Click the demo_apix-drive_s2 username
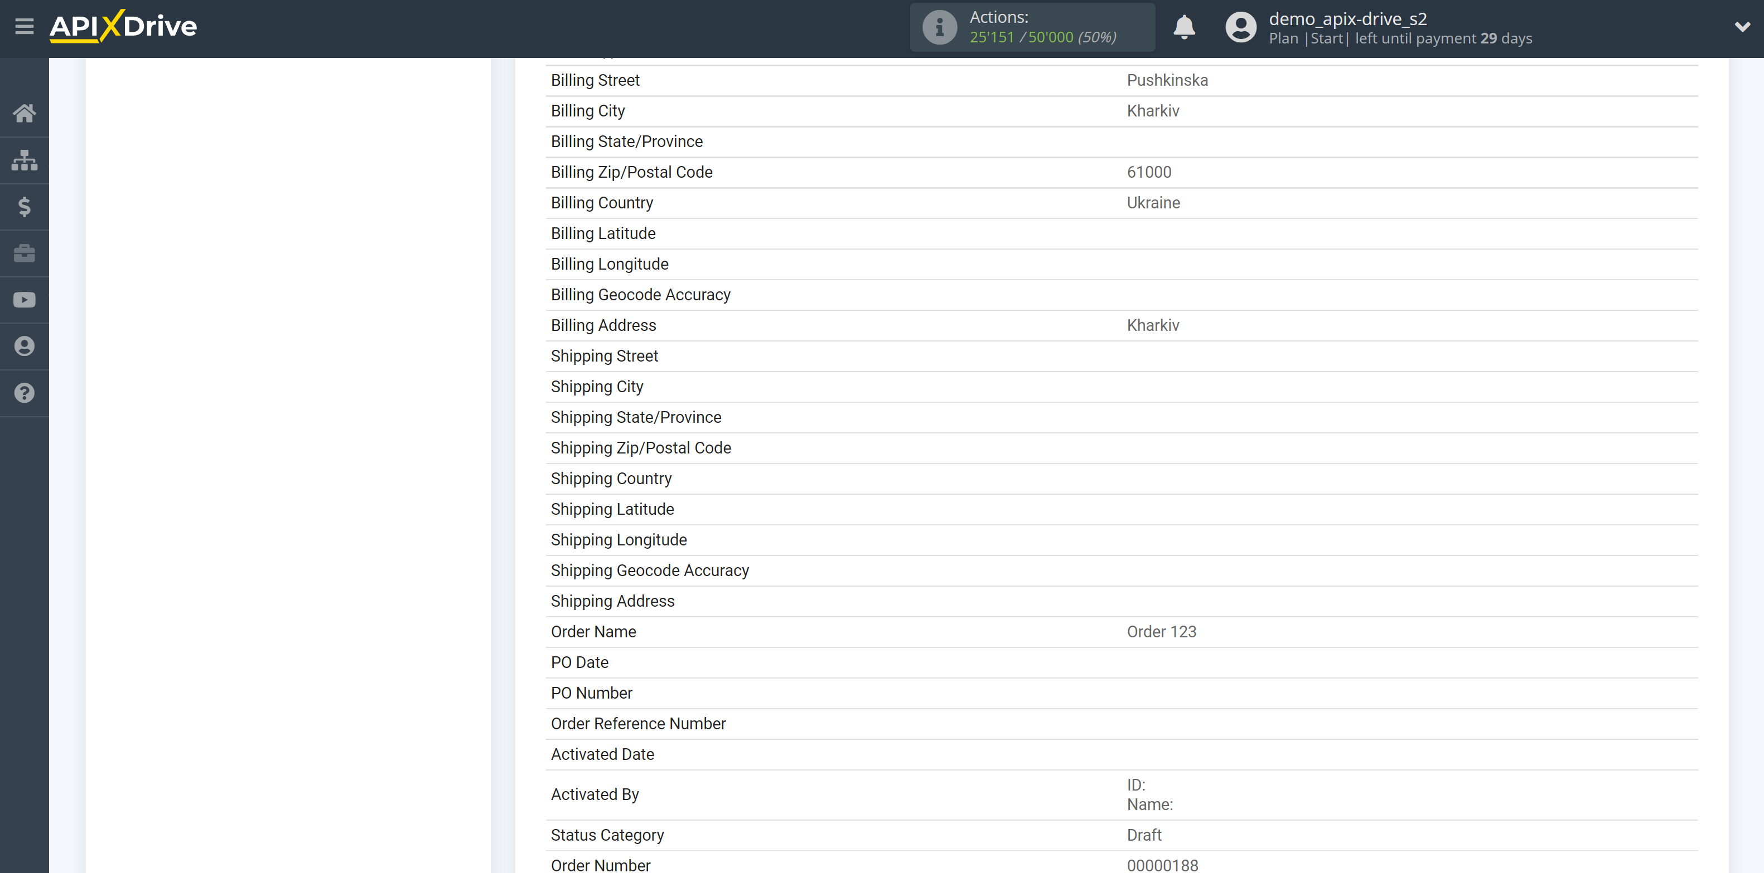This screenshot has width=1764, height=873. 1347,18
